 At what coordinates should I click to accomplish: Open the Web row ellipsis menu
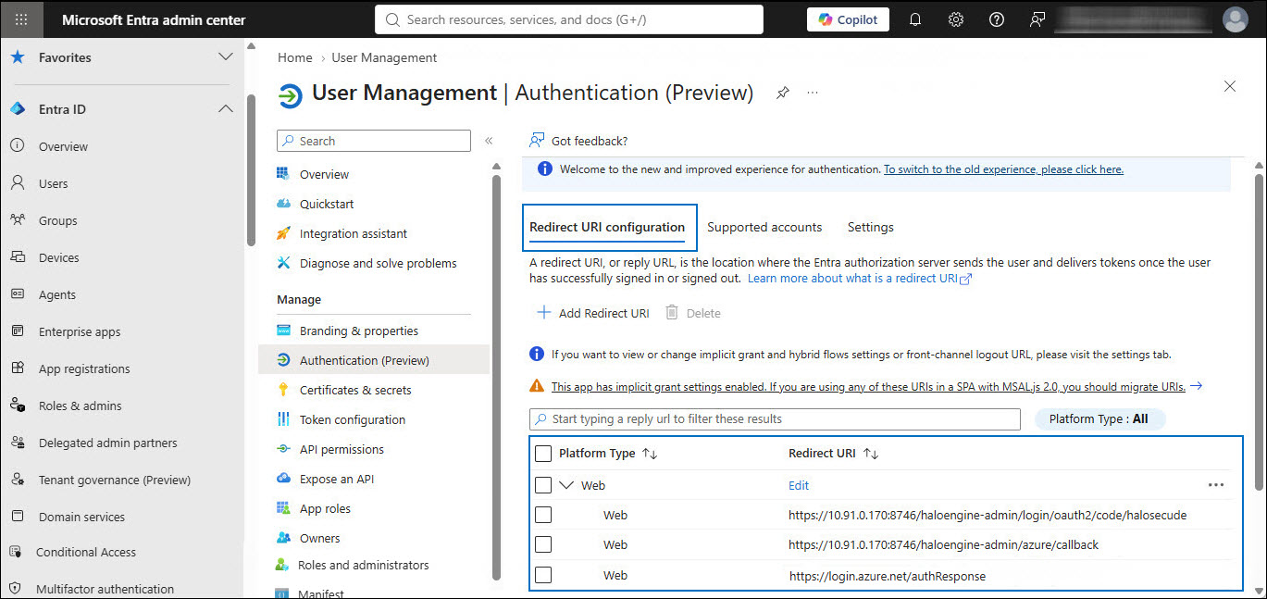coord(1216,485)
